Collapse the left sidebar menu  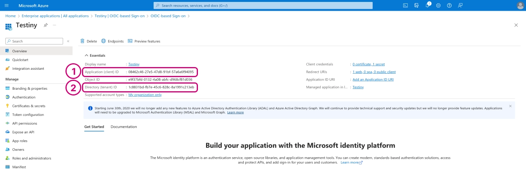tap(68, 41)
